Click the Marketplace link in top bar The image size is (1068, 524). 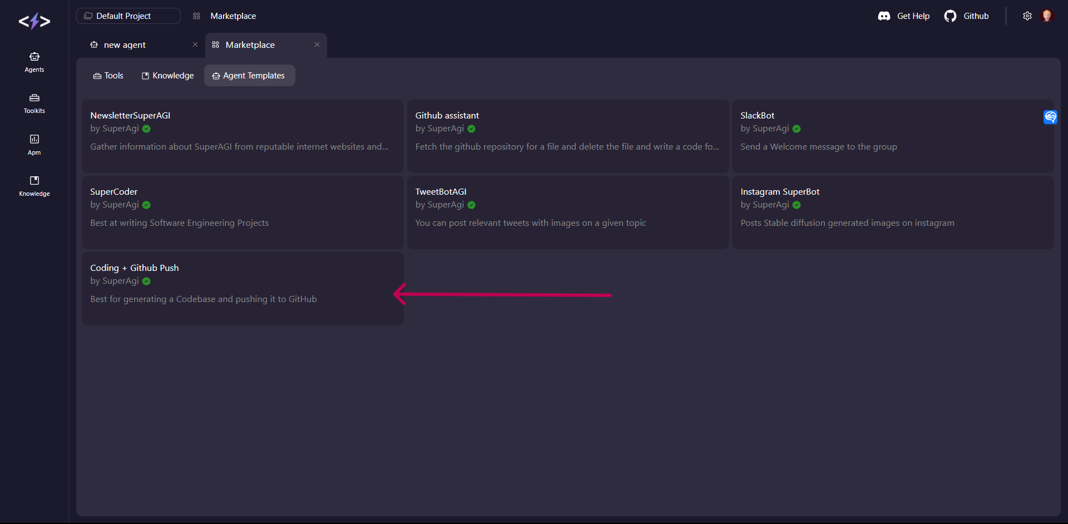click(233, 16)
